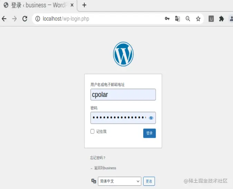This screenshot has width=233, height=189.
Task: Open the 忘记密码？ link
Action: click(98, 158)
